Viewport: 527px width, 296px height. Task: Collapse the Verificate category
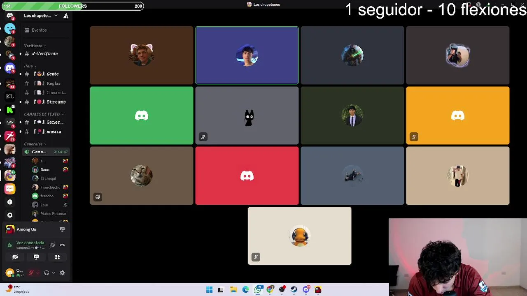35,46
